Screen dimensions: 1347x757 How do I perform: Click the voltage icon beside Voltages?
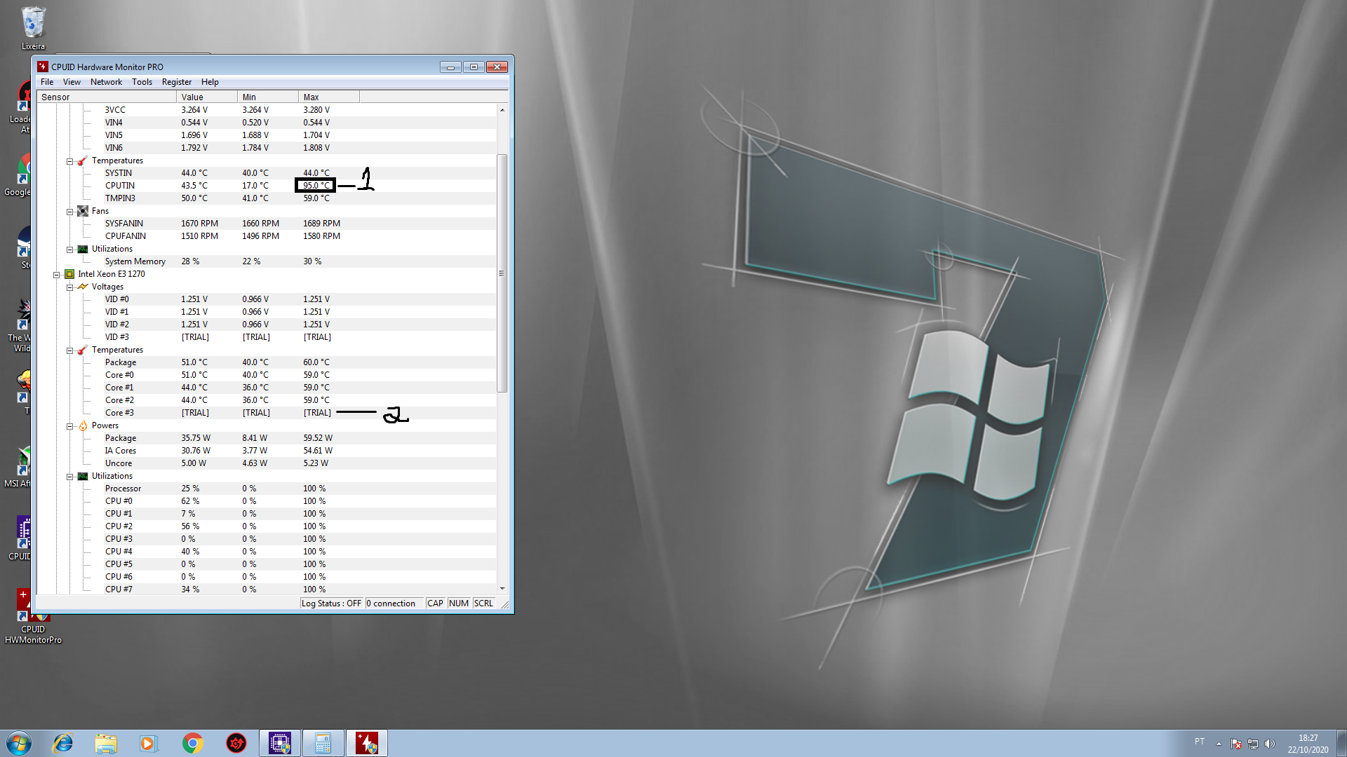pyautogui.click(x=83, y=287)
